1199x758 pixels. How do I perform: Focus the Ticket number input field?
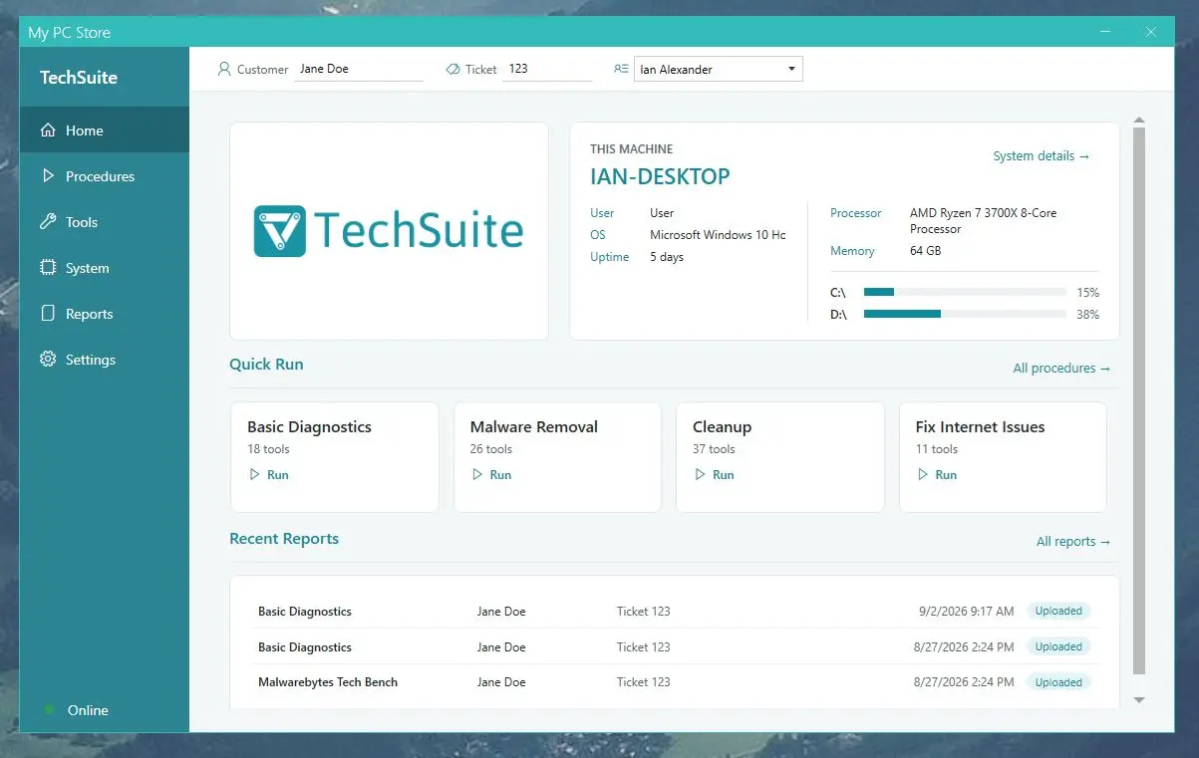[547, 69]
